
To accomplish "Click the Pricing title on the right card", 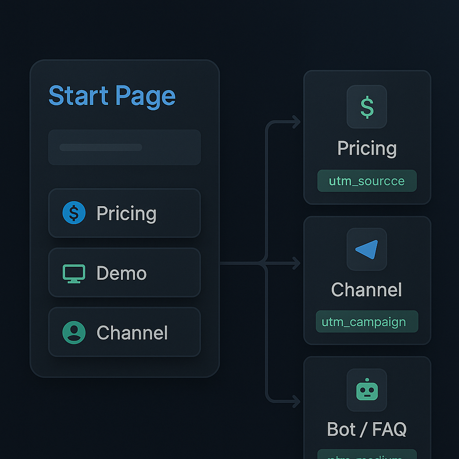I will pyautogui.click(x=367, y=148).
